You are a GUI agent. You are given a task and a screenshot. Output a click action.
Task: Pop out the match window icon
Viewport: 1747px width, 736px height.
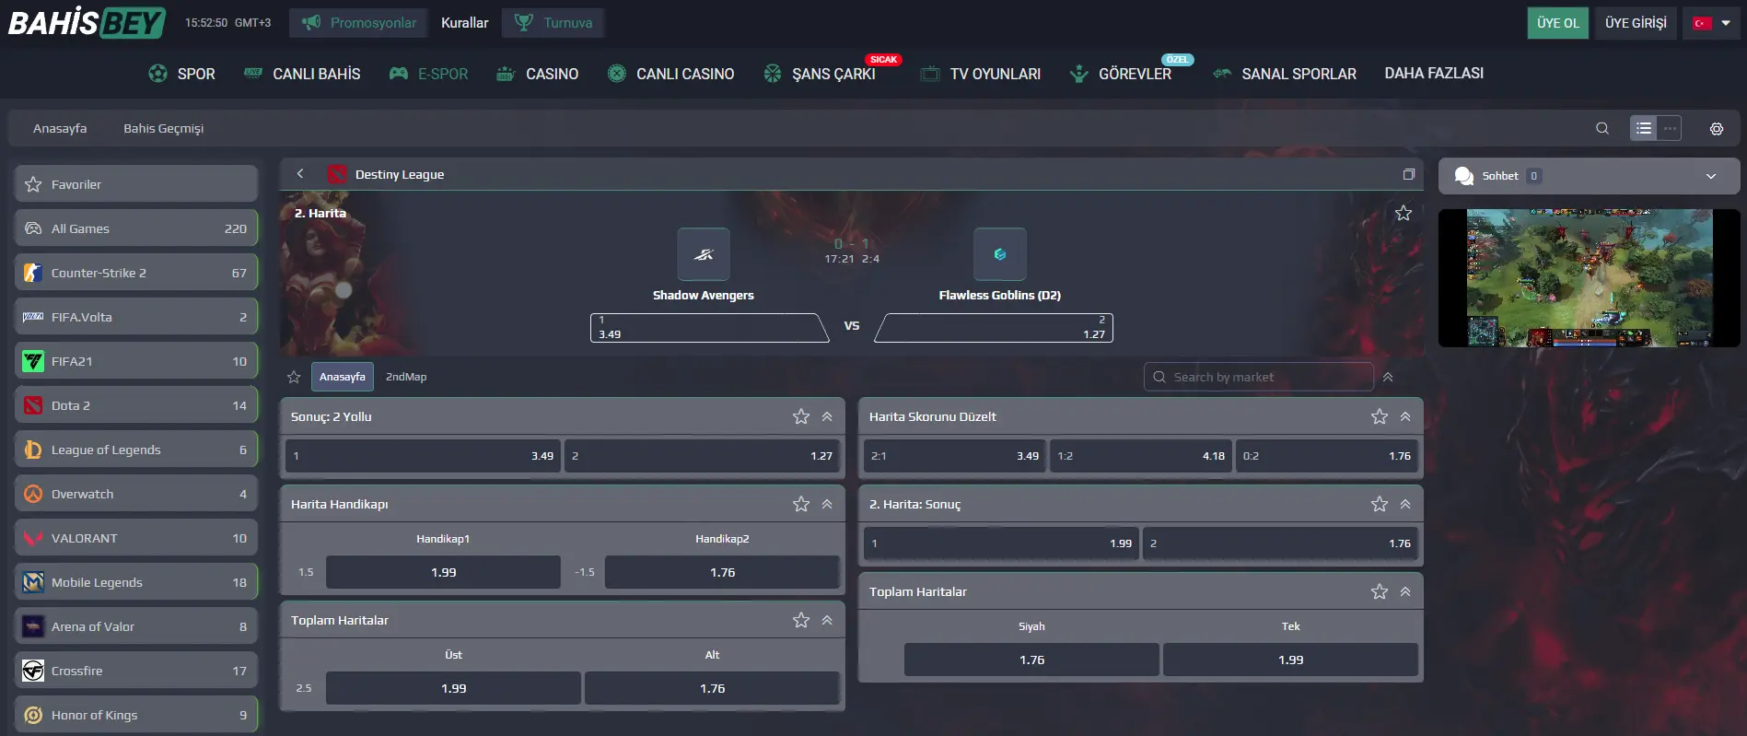[1408, 174]
